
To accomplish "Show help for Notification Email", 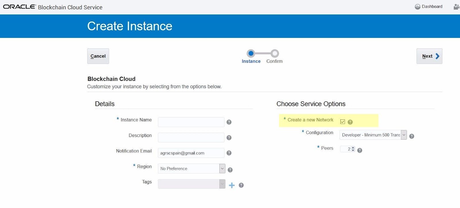I will pos(229,153).
